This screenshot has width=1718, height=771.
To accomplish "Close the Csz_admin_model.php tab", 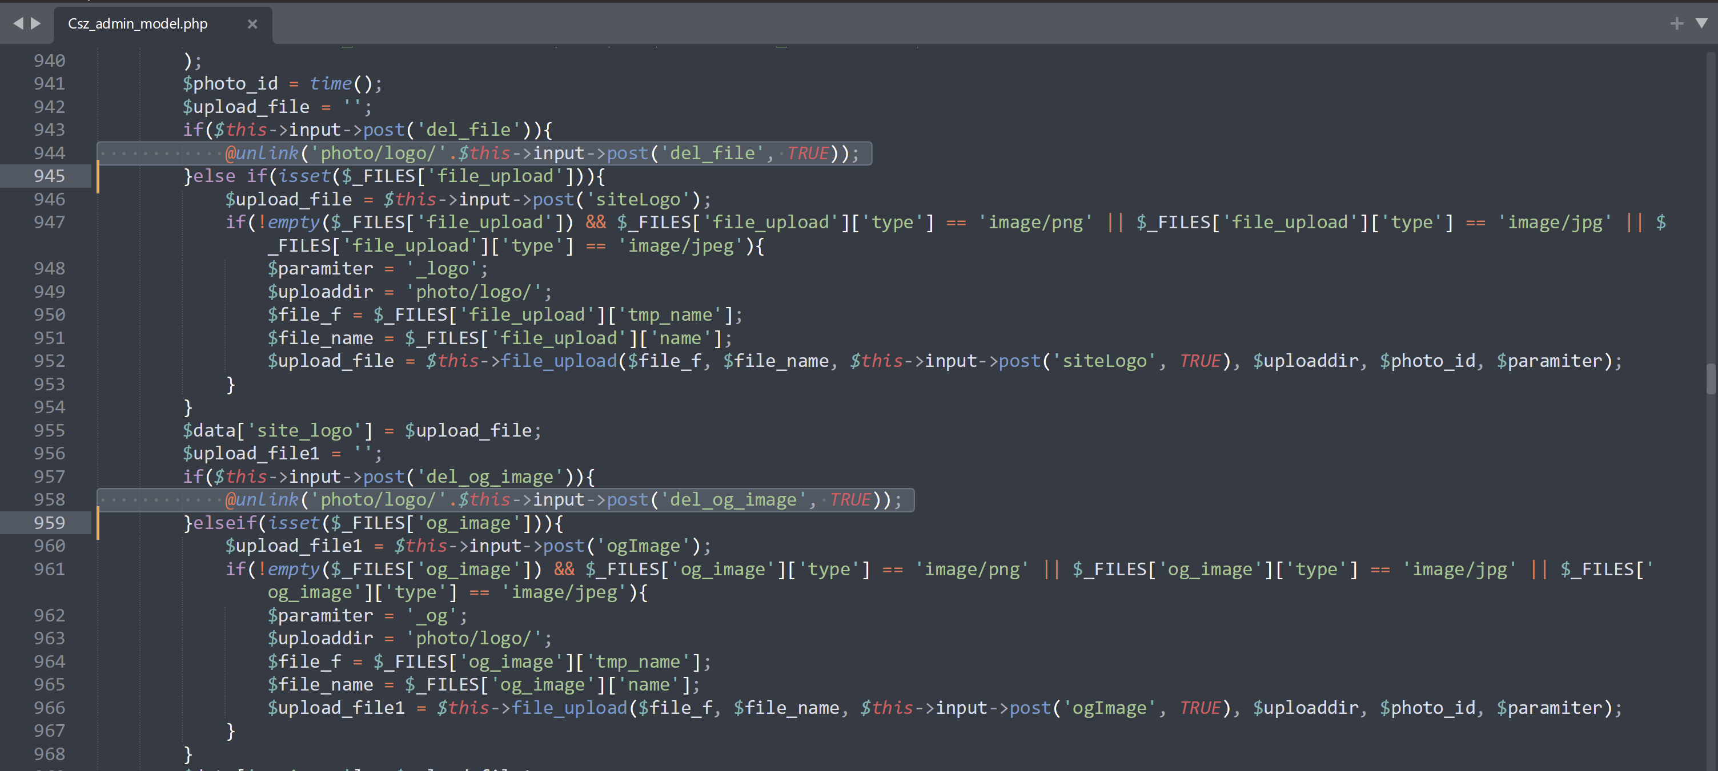I will pos(252,24).
